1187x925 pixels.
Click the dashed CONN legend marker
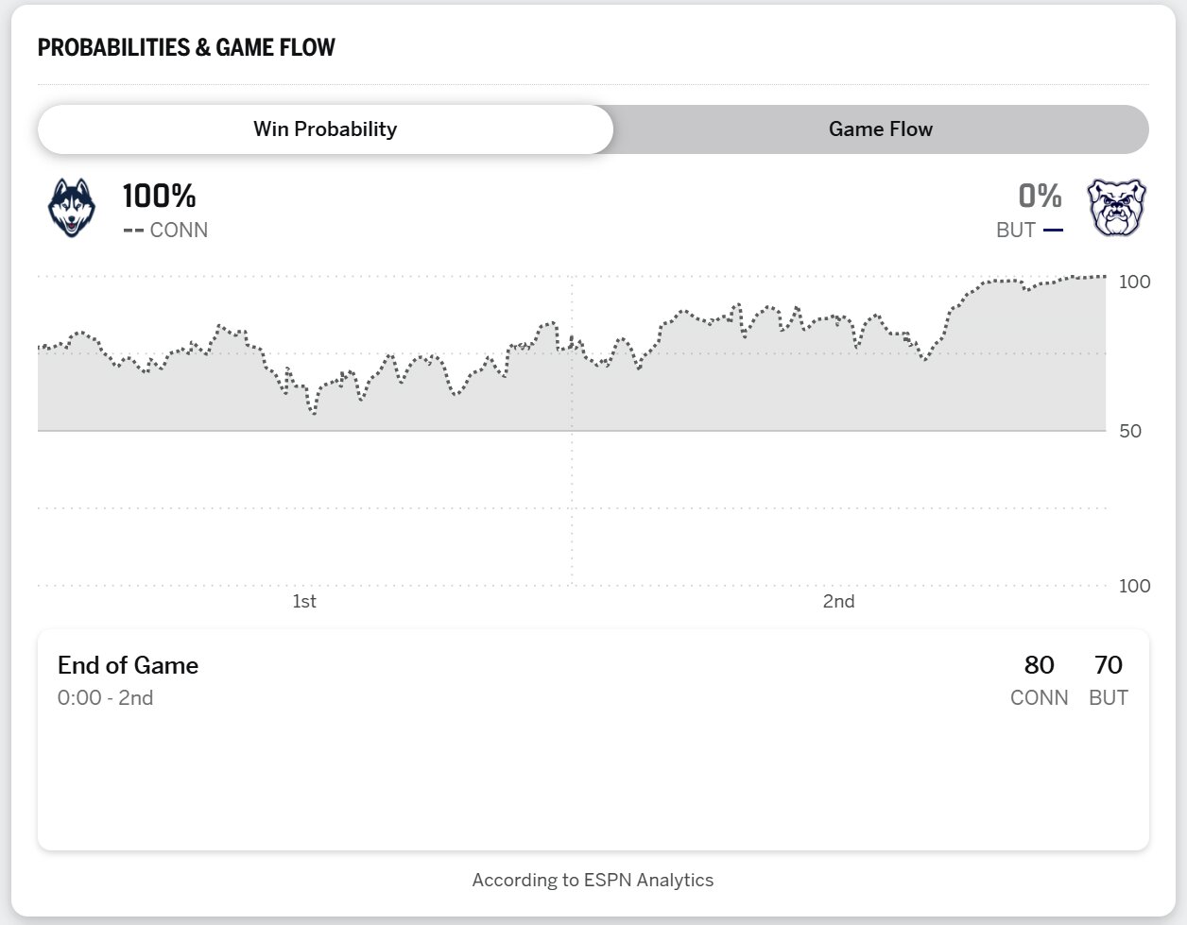pyautogui.click(x=133, y=231)
